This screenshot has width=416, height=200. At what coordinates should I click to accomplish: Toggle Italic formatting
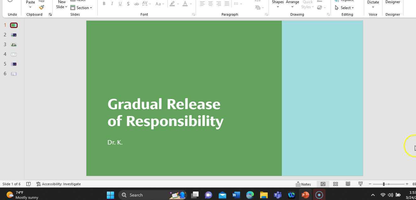click(x=112, y=4)
